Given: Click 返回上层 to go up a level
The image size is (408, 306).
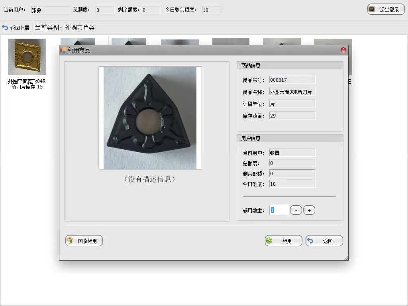Looking at the screenshot, I should tap(16, 27).
